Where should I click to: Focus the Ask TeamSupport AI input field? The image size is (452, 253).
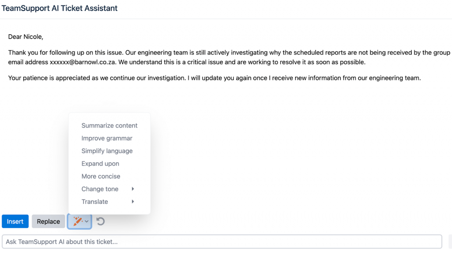[x=222, y=242]
